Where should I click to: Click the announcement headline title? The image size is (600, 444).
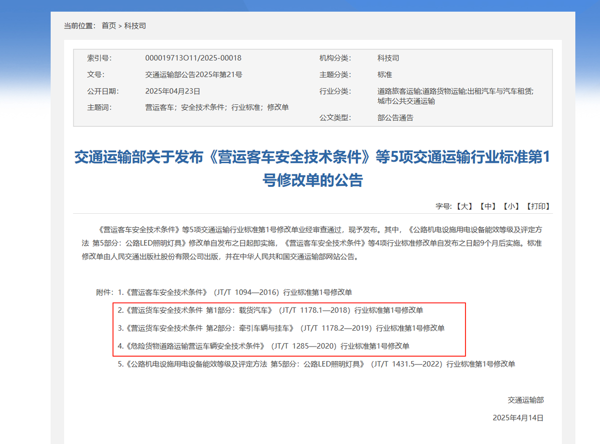coord(312,168)
